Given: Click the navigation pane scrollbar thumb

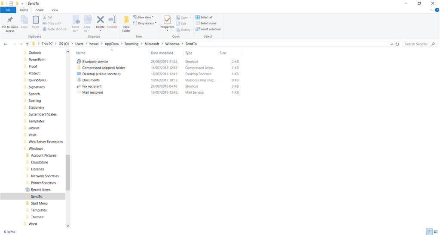Looking at the screenshot, I should coord(67,172).
